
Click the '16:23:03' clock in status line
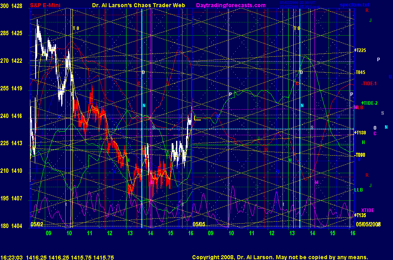(x=12, y=257)
